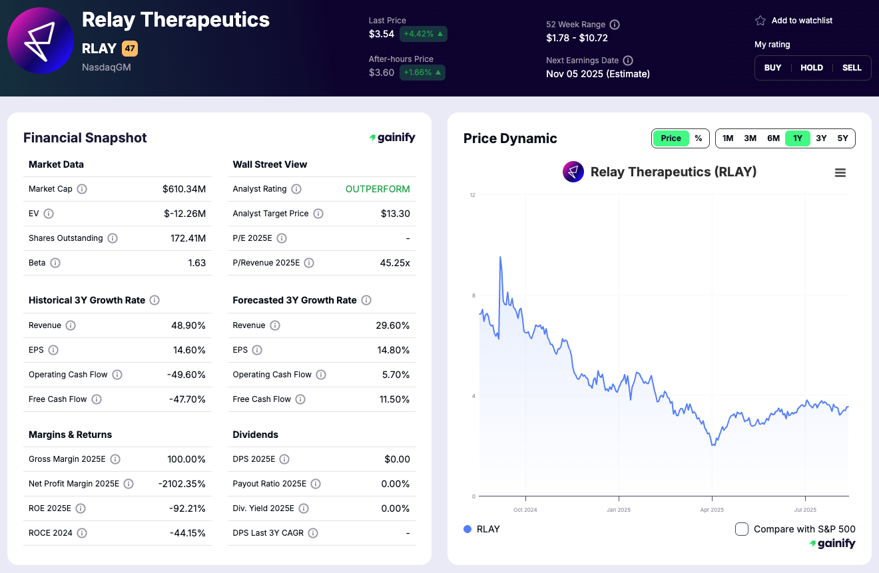Click info icon beside Gross Margin 2025E
The height and width of the screenshot is (573, 879).
[115, 459]
